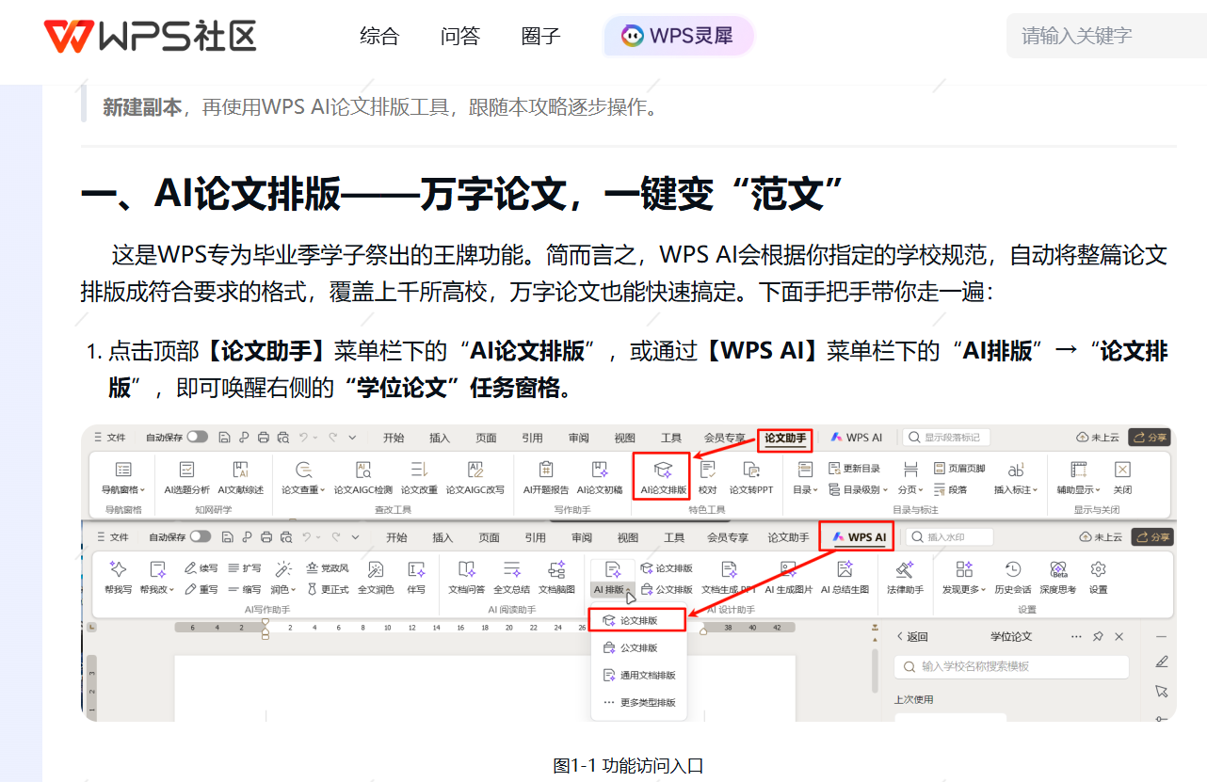Pin the 学位论文 task pane
The image size is (1207, 782).
[x=1098, y=636]
